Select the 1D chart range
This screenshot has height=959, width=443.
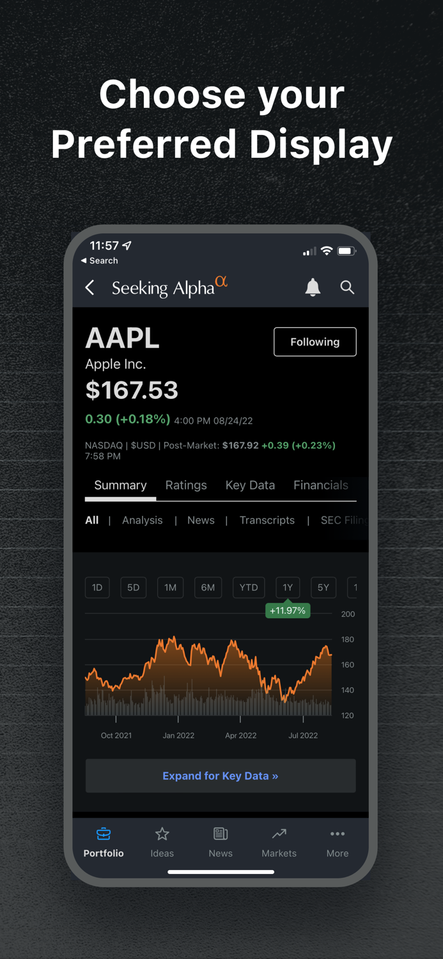point(97,587)
